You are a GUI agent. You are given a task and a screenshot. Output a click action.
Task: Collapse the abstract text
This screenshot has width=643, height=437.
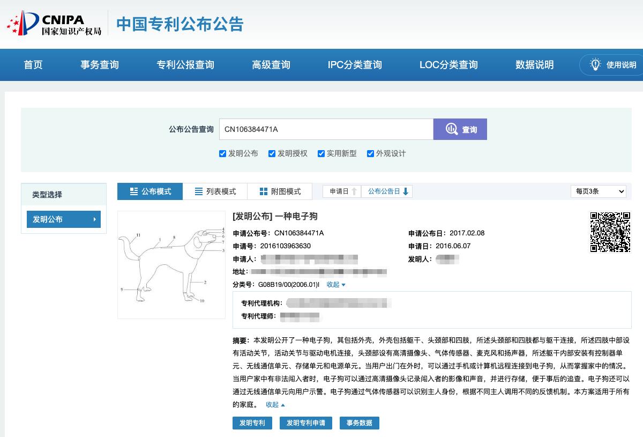coord(275,405)
